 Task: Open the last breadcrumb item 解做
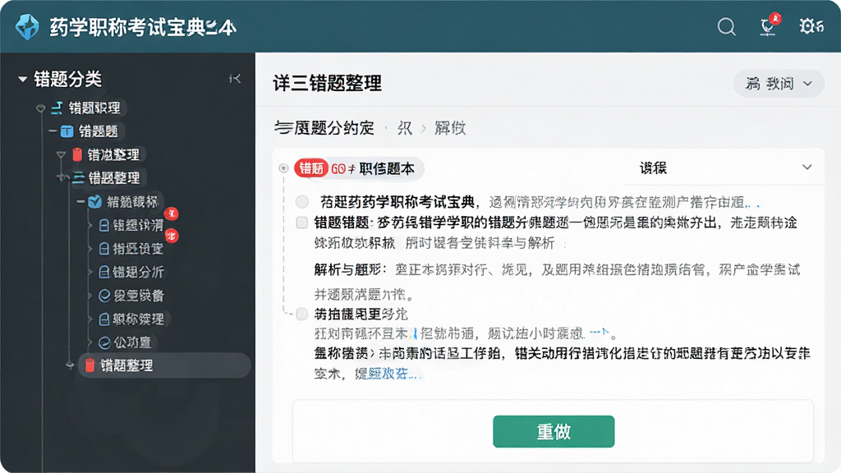point(450,128)
